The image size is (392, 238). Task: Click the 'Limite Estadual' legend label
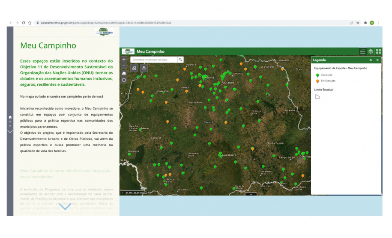click(x=324, y=90)
